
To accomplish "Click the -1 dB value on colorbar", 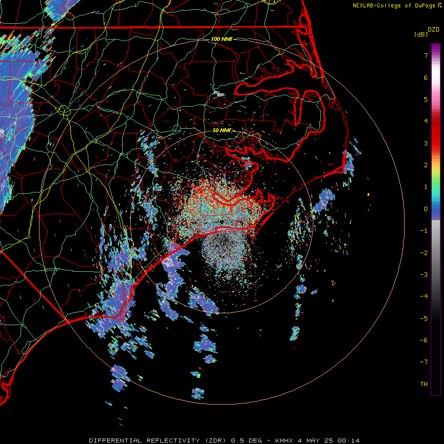I will (x=424, y=231).
